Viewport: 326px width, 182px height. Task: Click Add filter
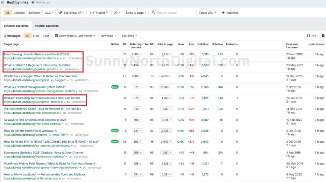[x=230, y=13]
